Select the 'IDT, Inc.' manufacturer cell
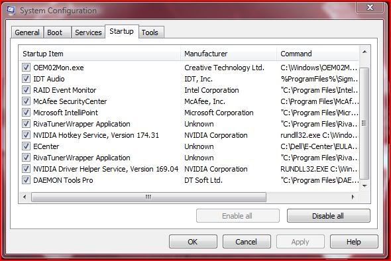This screenshot has height=261, width=391. (199, 79)
